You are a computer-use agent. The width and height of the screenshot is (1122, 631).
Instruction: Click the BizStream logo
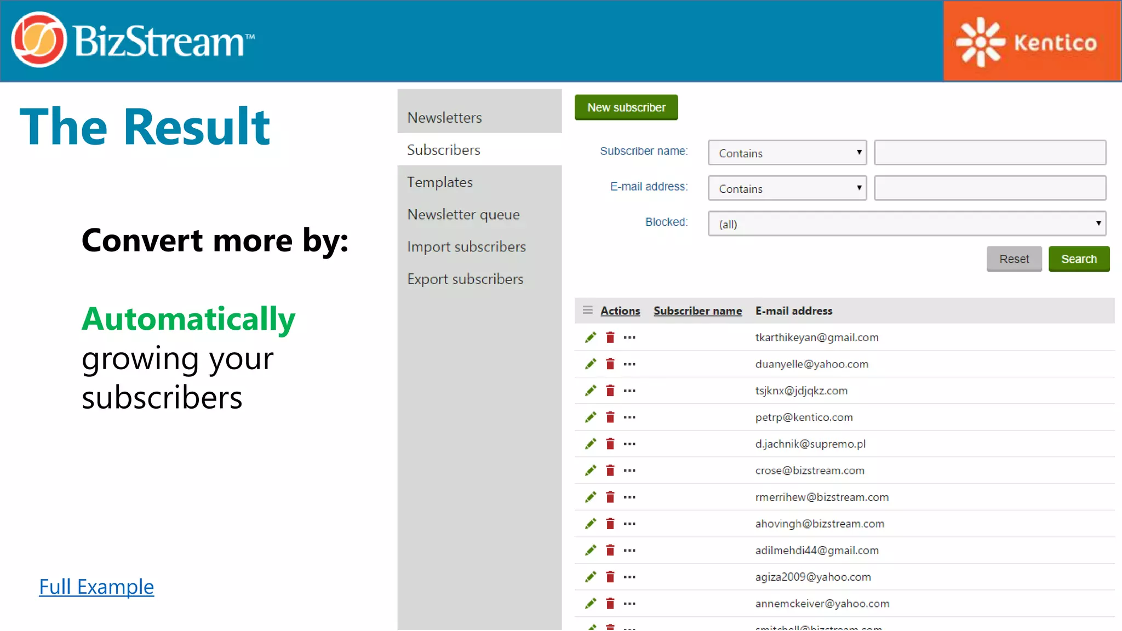133,40
